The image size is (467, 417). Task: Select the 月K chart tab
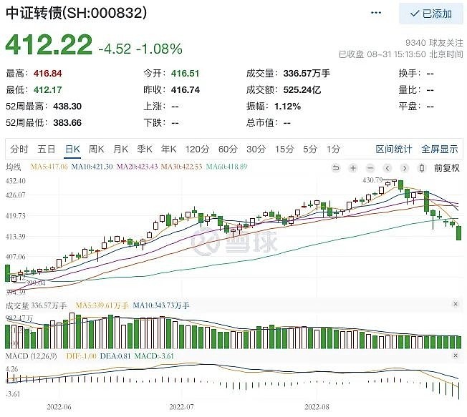click(120, 149)
